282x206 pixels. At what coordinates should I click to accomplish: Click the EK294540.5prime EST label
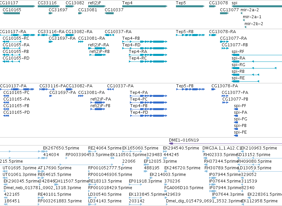(x=181, y=148)
